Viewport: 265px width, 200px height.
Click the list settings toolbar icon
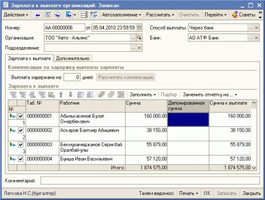[84, 15]
